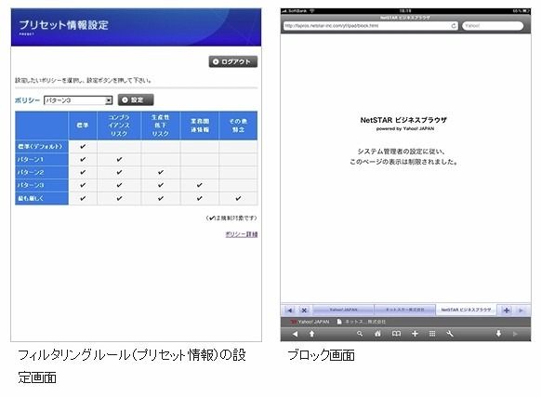Click the 最も厳しく row header
Viewport: 541px width, 397px height.
pos(42,199)
